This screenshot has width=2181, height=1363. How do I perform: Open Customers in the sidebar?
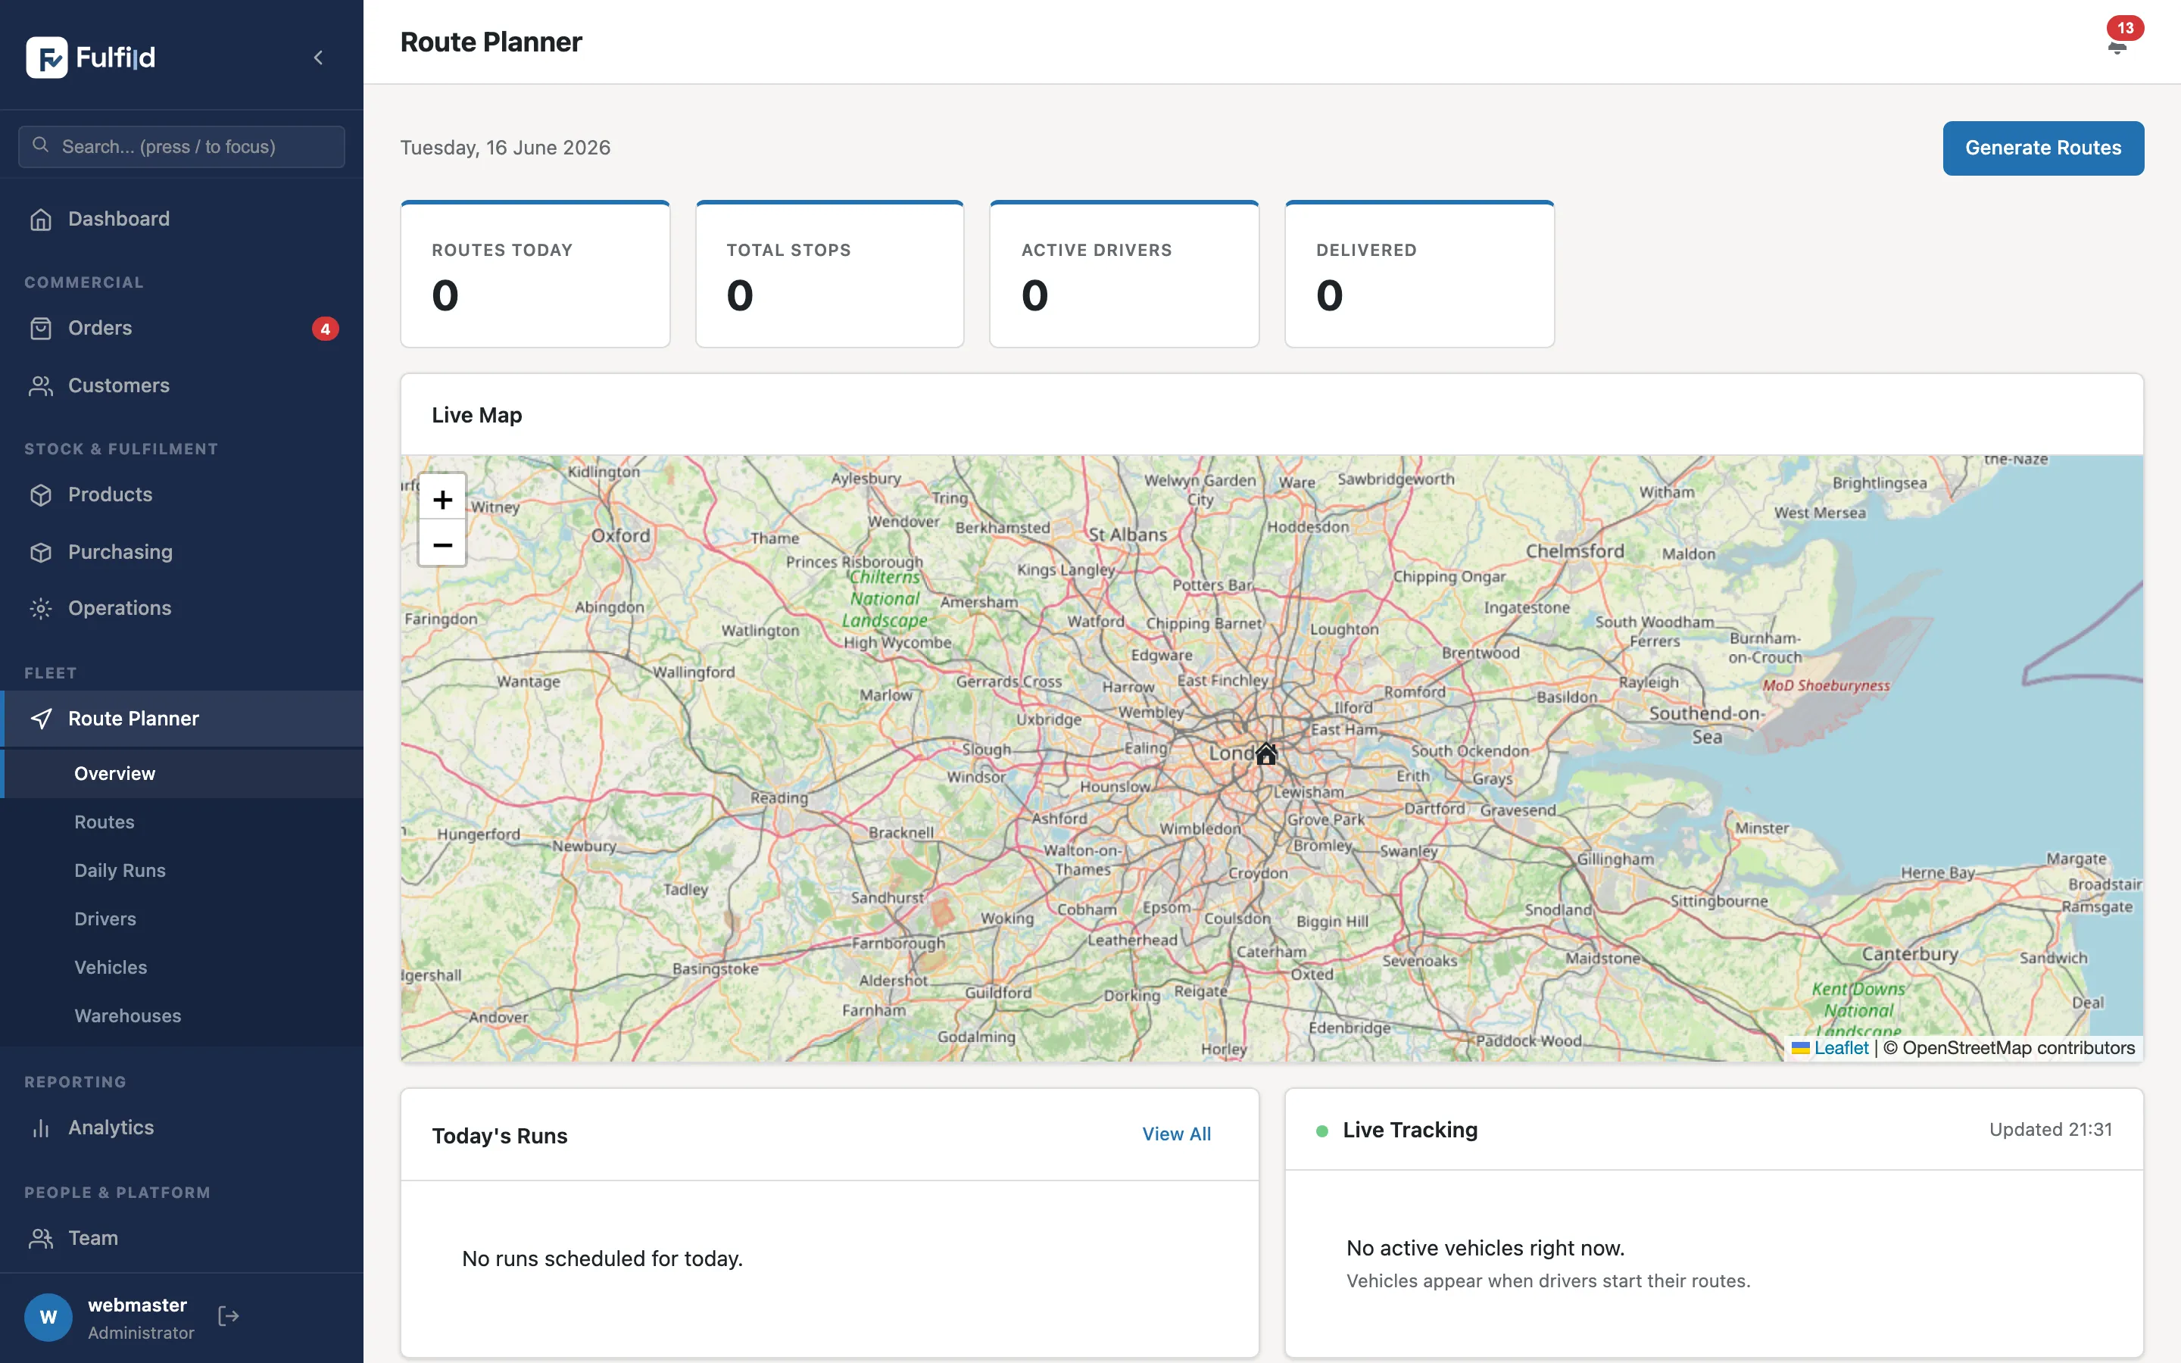point(181,386)
